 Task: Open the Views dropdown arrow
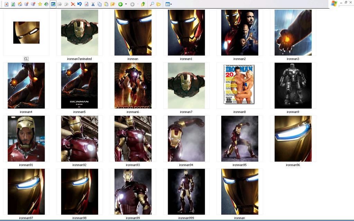pos(171,4)
